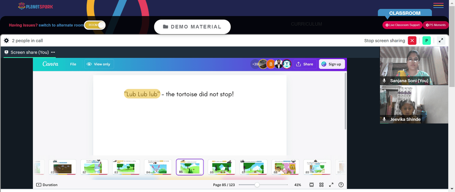This screenshot has width=455, height=192.
Task: Click "the tortoise did not stop!" text
Action: [x=200, y=94]
